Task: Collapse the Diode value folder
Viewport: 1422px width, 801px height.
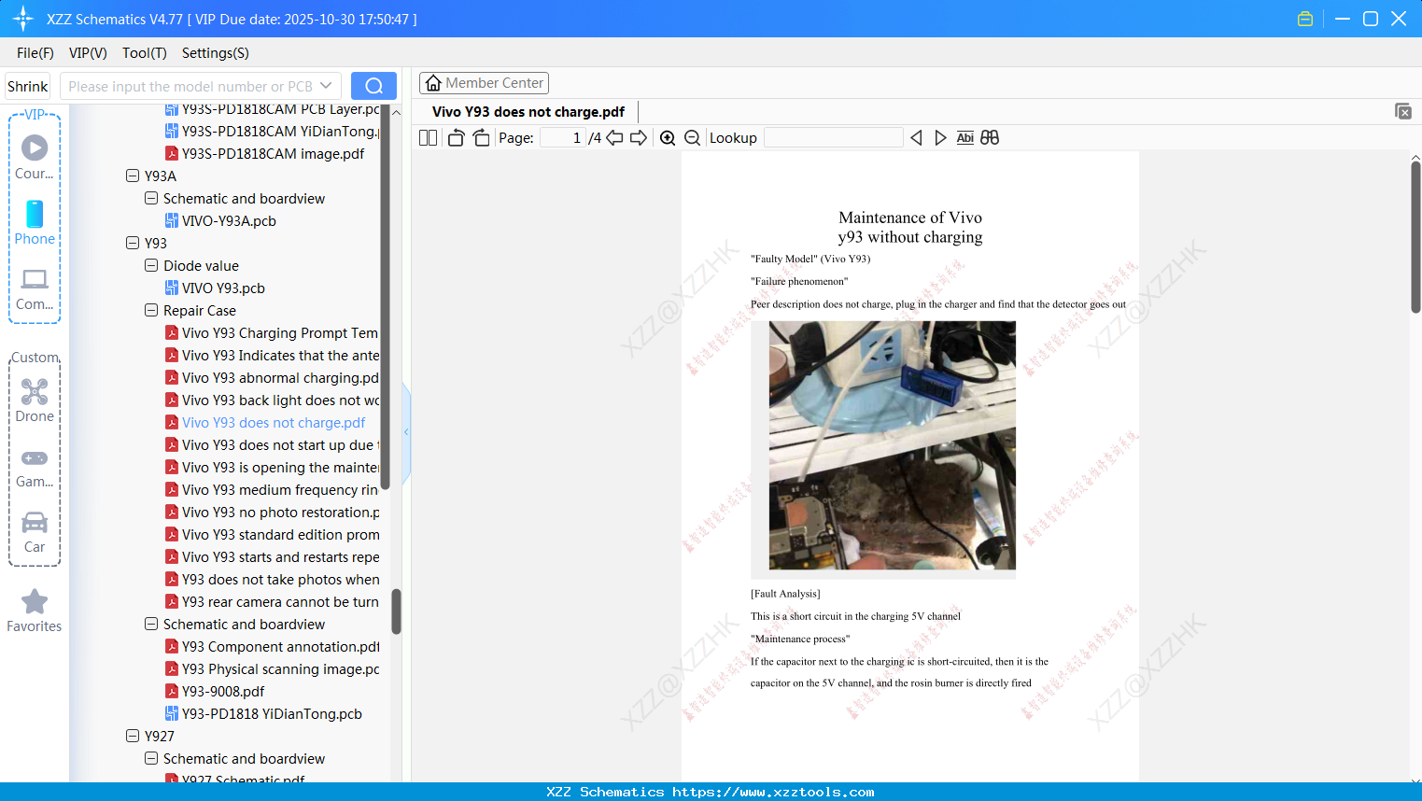Action: [x=151, y=265]
